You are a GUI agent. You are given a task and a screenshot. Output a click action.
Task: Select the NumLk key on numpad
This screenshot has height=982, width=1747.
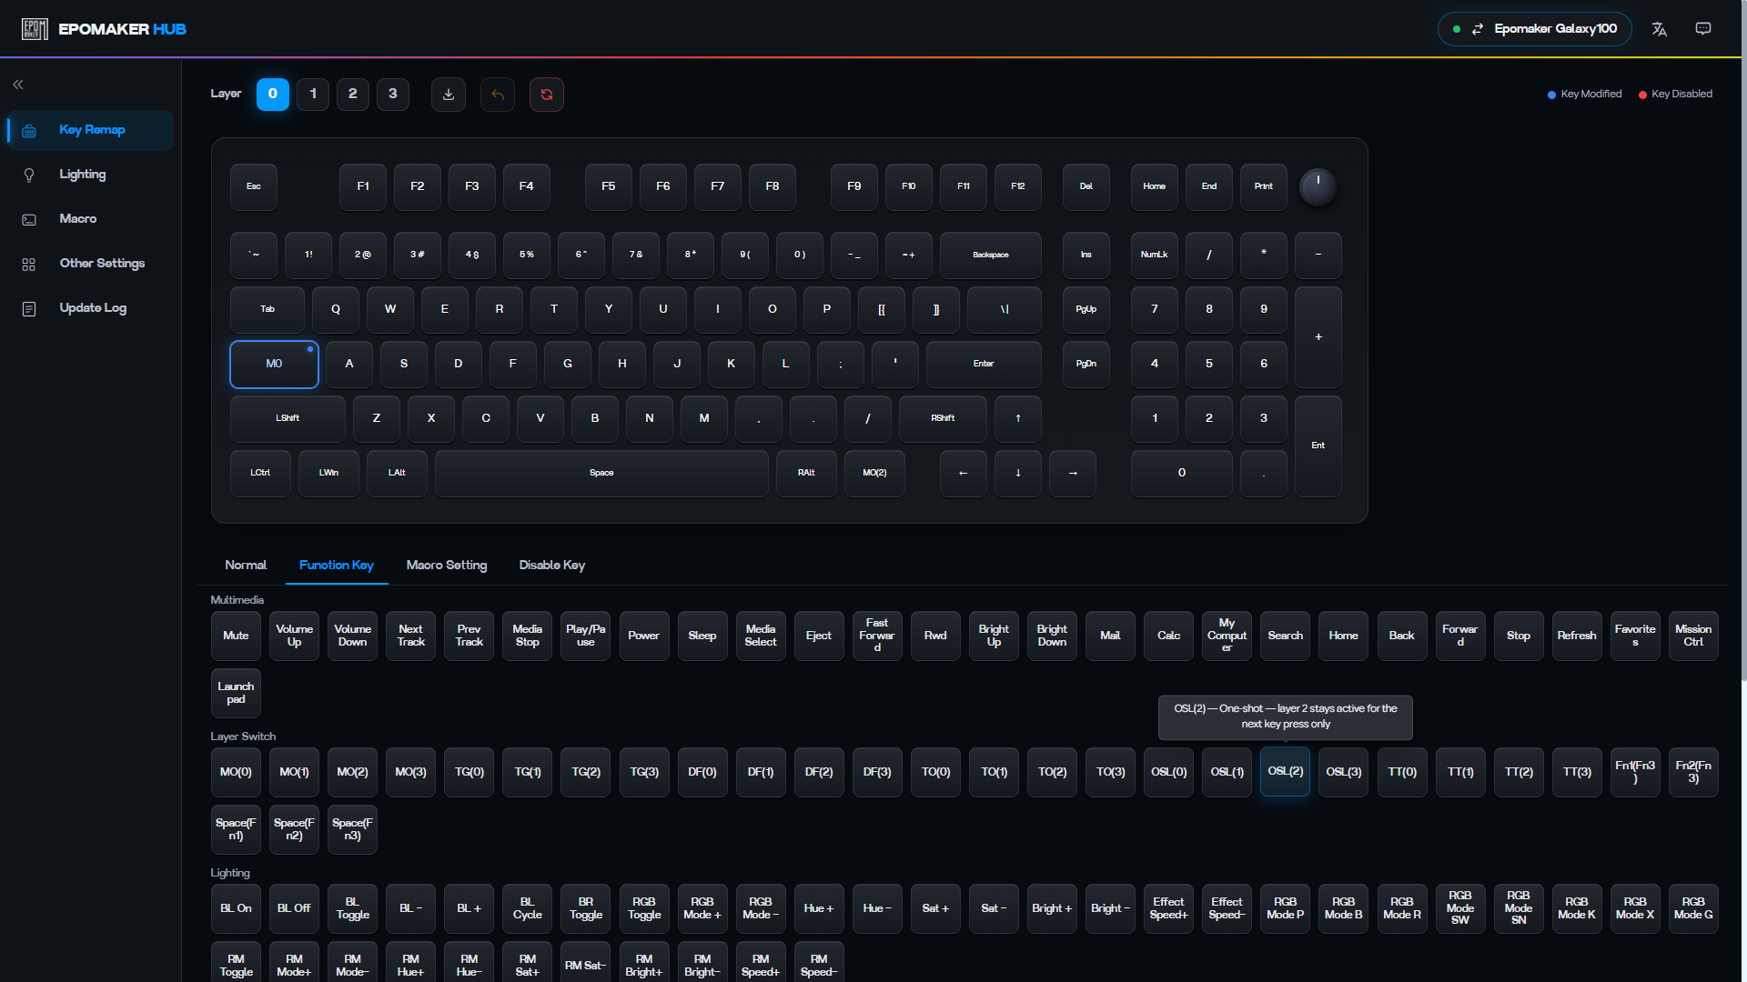(1155, 256)
